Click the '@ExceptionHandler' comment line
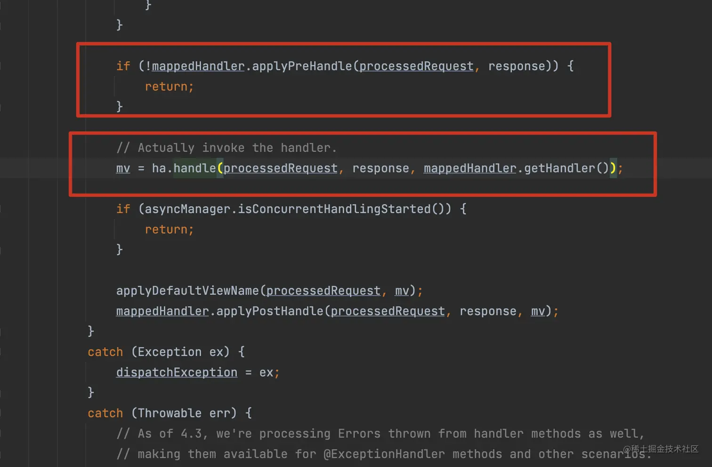Screen dimensions: 712x467 coord(384,454)
